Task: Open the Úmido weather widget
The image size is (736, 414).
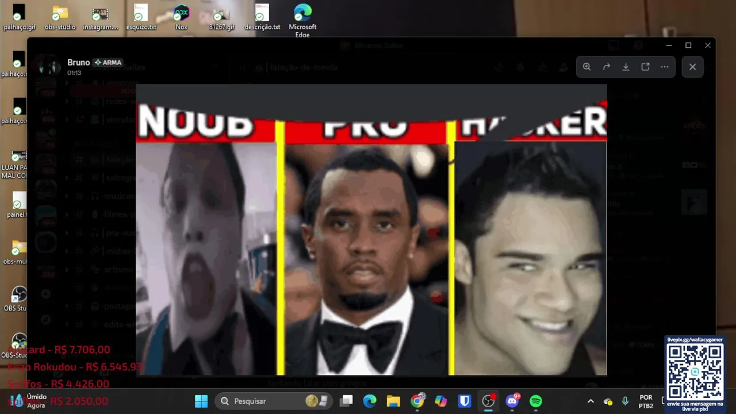Action: (x=28, y=401)
